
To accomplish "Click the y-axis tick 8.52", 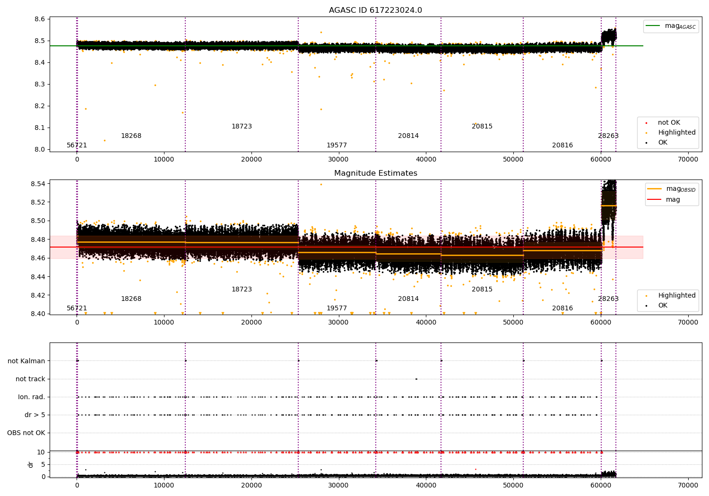I will coord(38,202).
